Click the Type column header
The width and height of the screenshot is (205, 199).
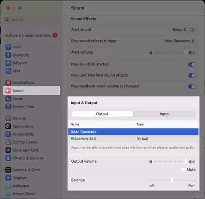pyautogui.click(x=140, y=124)
